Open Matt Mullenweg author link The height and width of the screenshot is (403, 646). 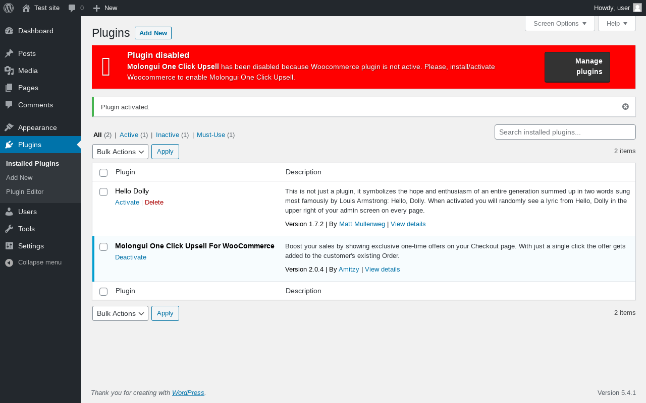click(x=361, y=224)
